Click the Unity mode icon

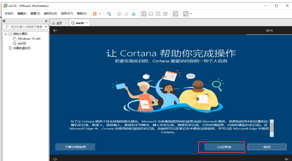coord(165,14)
